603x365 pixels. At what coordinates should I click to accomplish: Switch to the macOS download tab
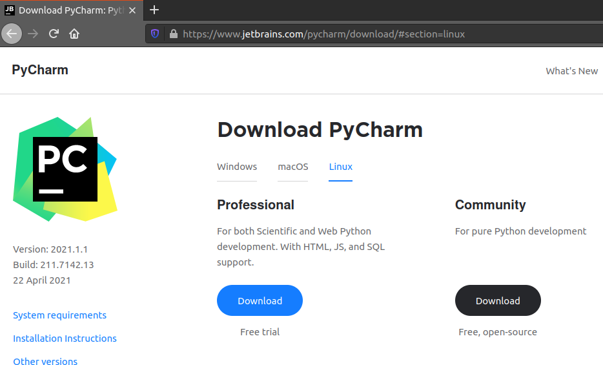click(293, 167)
